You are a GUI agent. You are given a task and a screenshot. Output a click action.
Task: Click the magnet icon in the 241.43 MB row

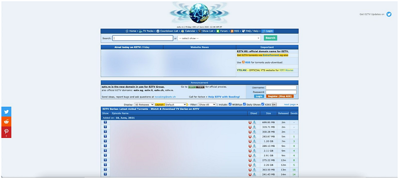pos(250,175)
